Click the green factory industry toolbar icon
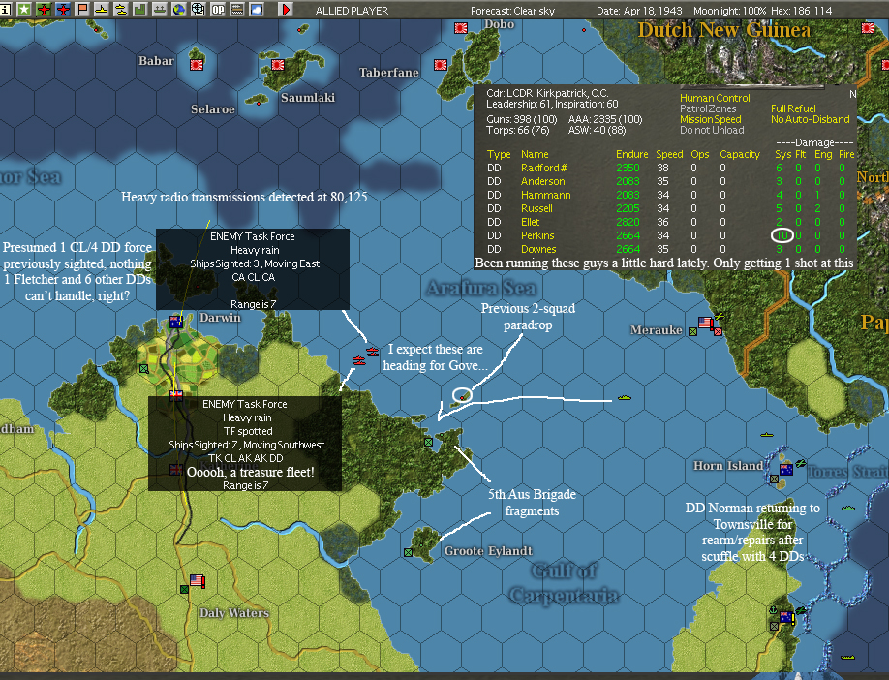Viewport: 889px width, 680px height. tap(140, 9)
